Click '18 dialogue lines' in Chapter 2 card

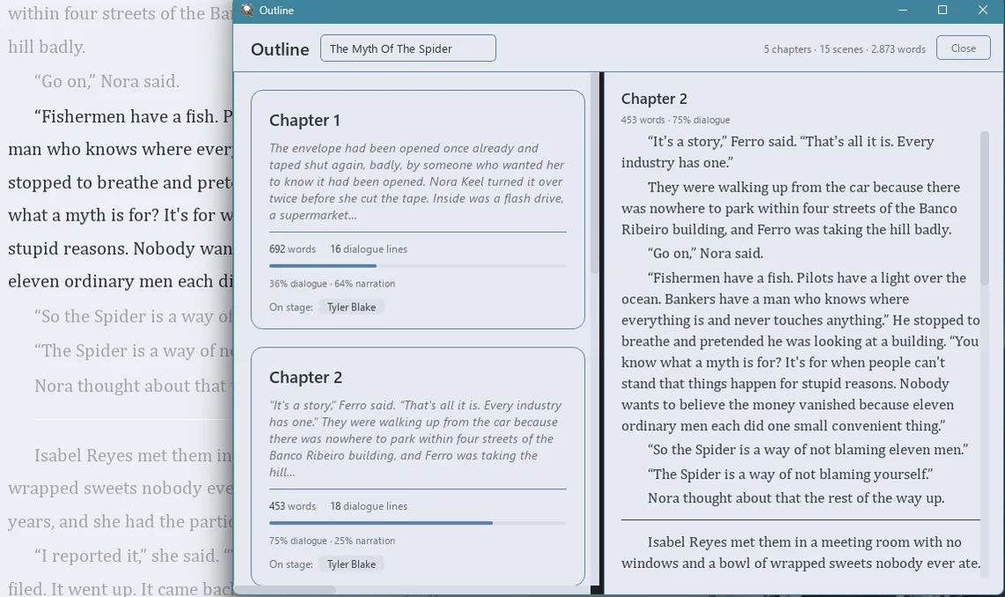368,506
